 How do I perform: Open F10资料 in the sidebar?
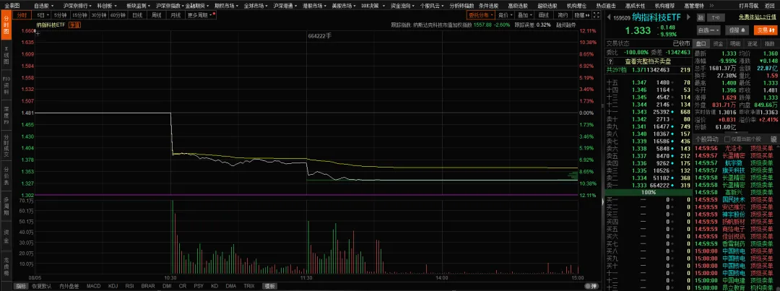point(6,85)
